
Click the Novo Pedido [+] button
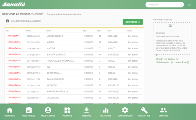(x=133, y=22)
